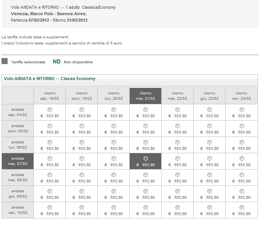The image size is (259, 234).
Task: Click the 'ritorno ven, 24/02' column header
Action: pyautogui.click(x=242, y=96)
